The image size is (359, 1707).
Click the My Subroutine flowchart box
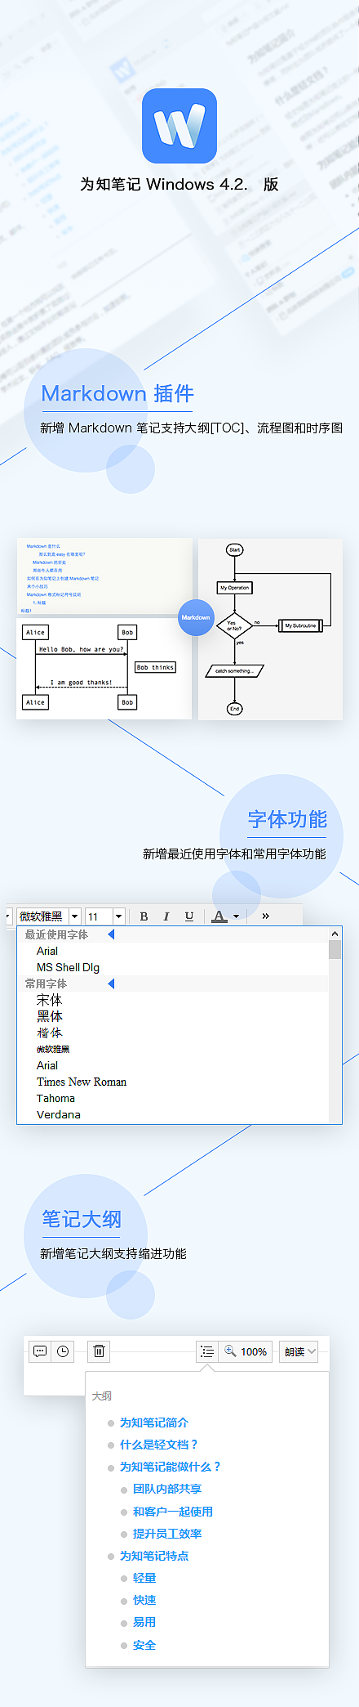point(300,625)
